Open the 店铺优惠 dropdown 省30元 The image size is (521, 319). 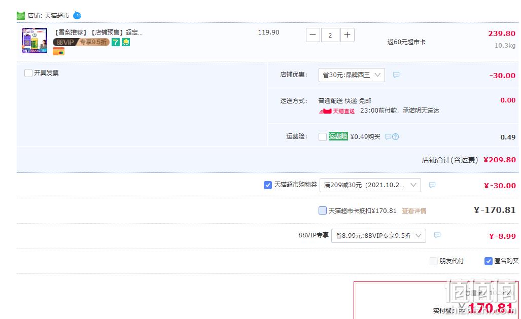coord(352,75)
